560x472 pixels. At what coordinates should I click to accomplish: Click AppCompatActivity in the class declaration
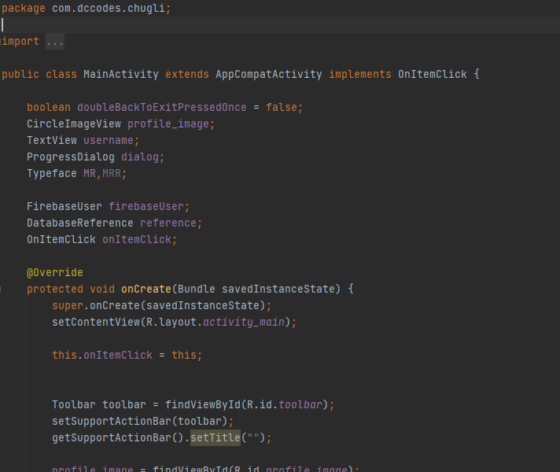coord(269,74)
